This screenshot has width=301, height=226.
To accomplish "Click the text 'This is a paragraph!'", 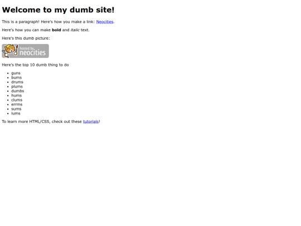I will pyautogui.click(x=21, y=22).
